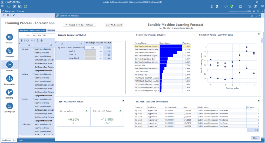Export the grid with the Excel icon
Screen dimensions: 265x143
(42, 40)
